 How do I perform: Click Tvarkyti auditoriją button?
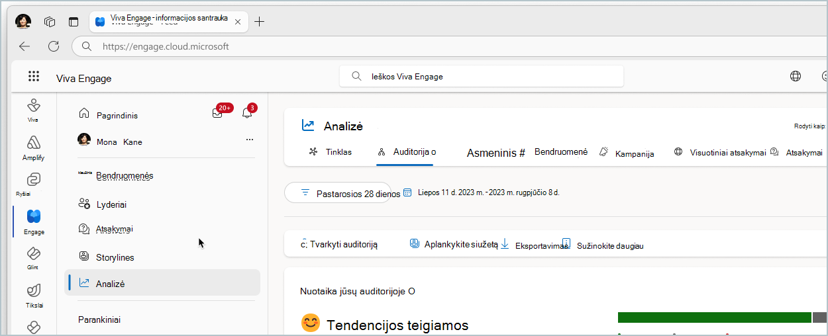click(x=339, y=244)
